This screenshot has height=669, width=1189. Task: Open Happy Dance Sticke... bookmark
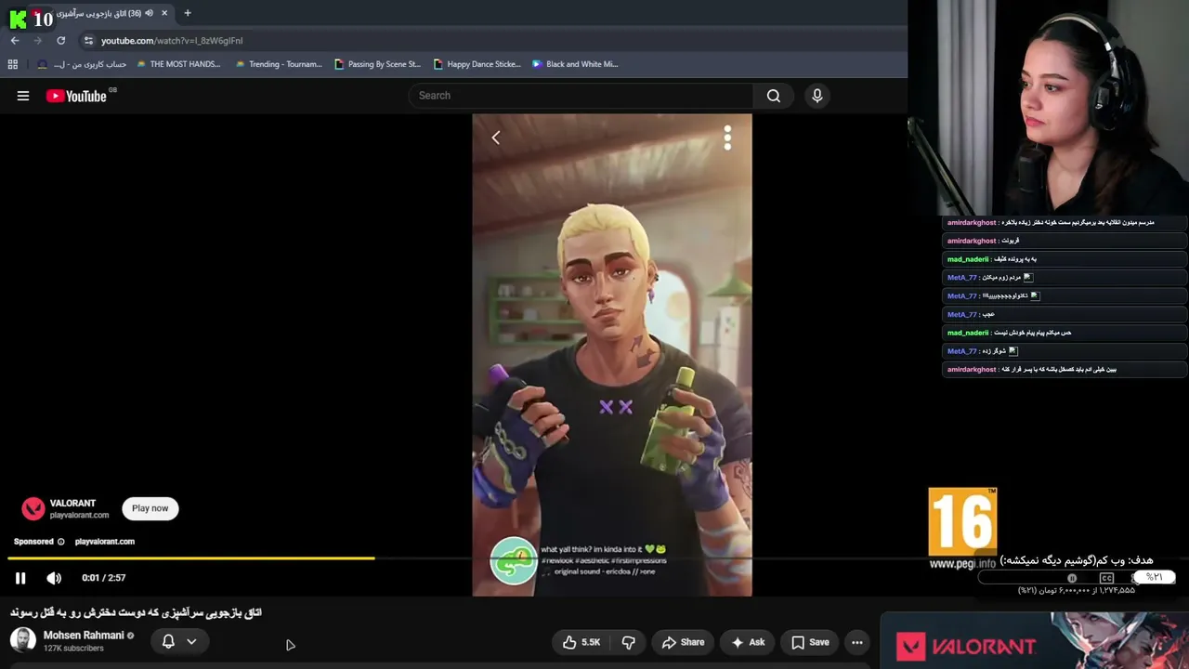coord(477,64)
